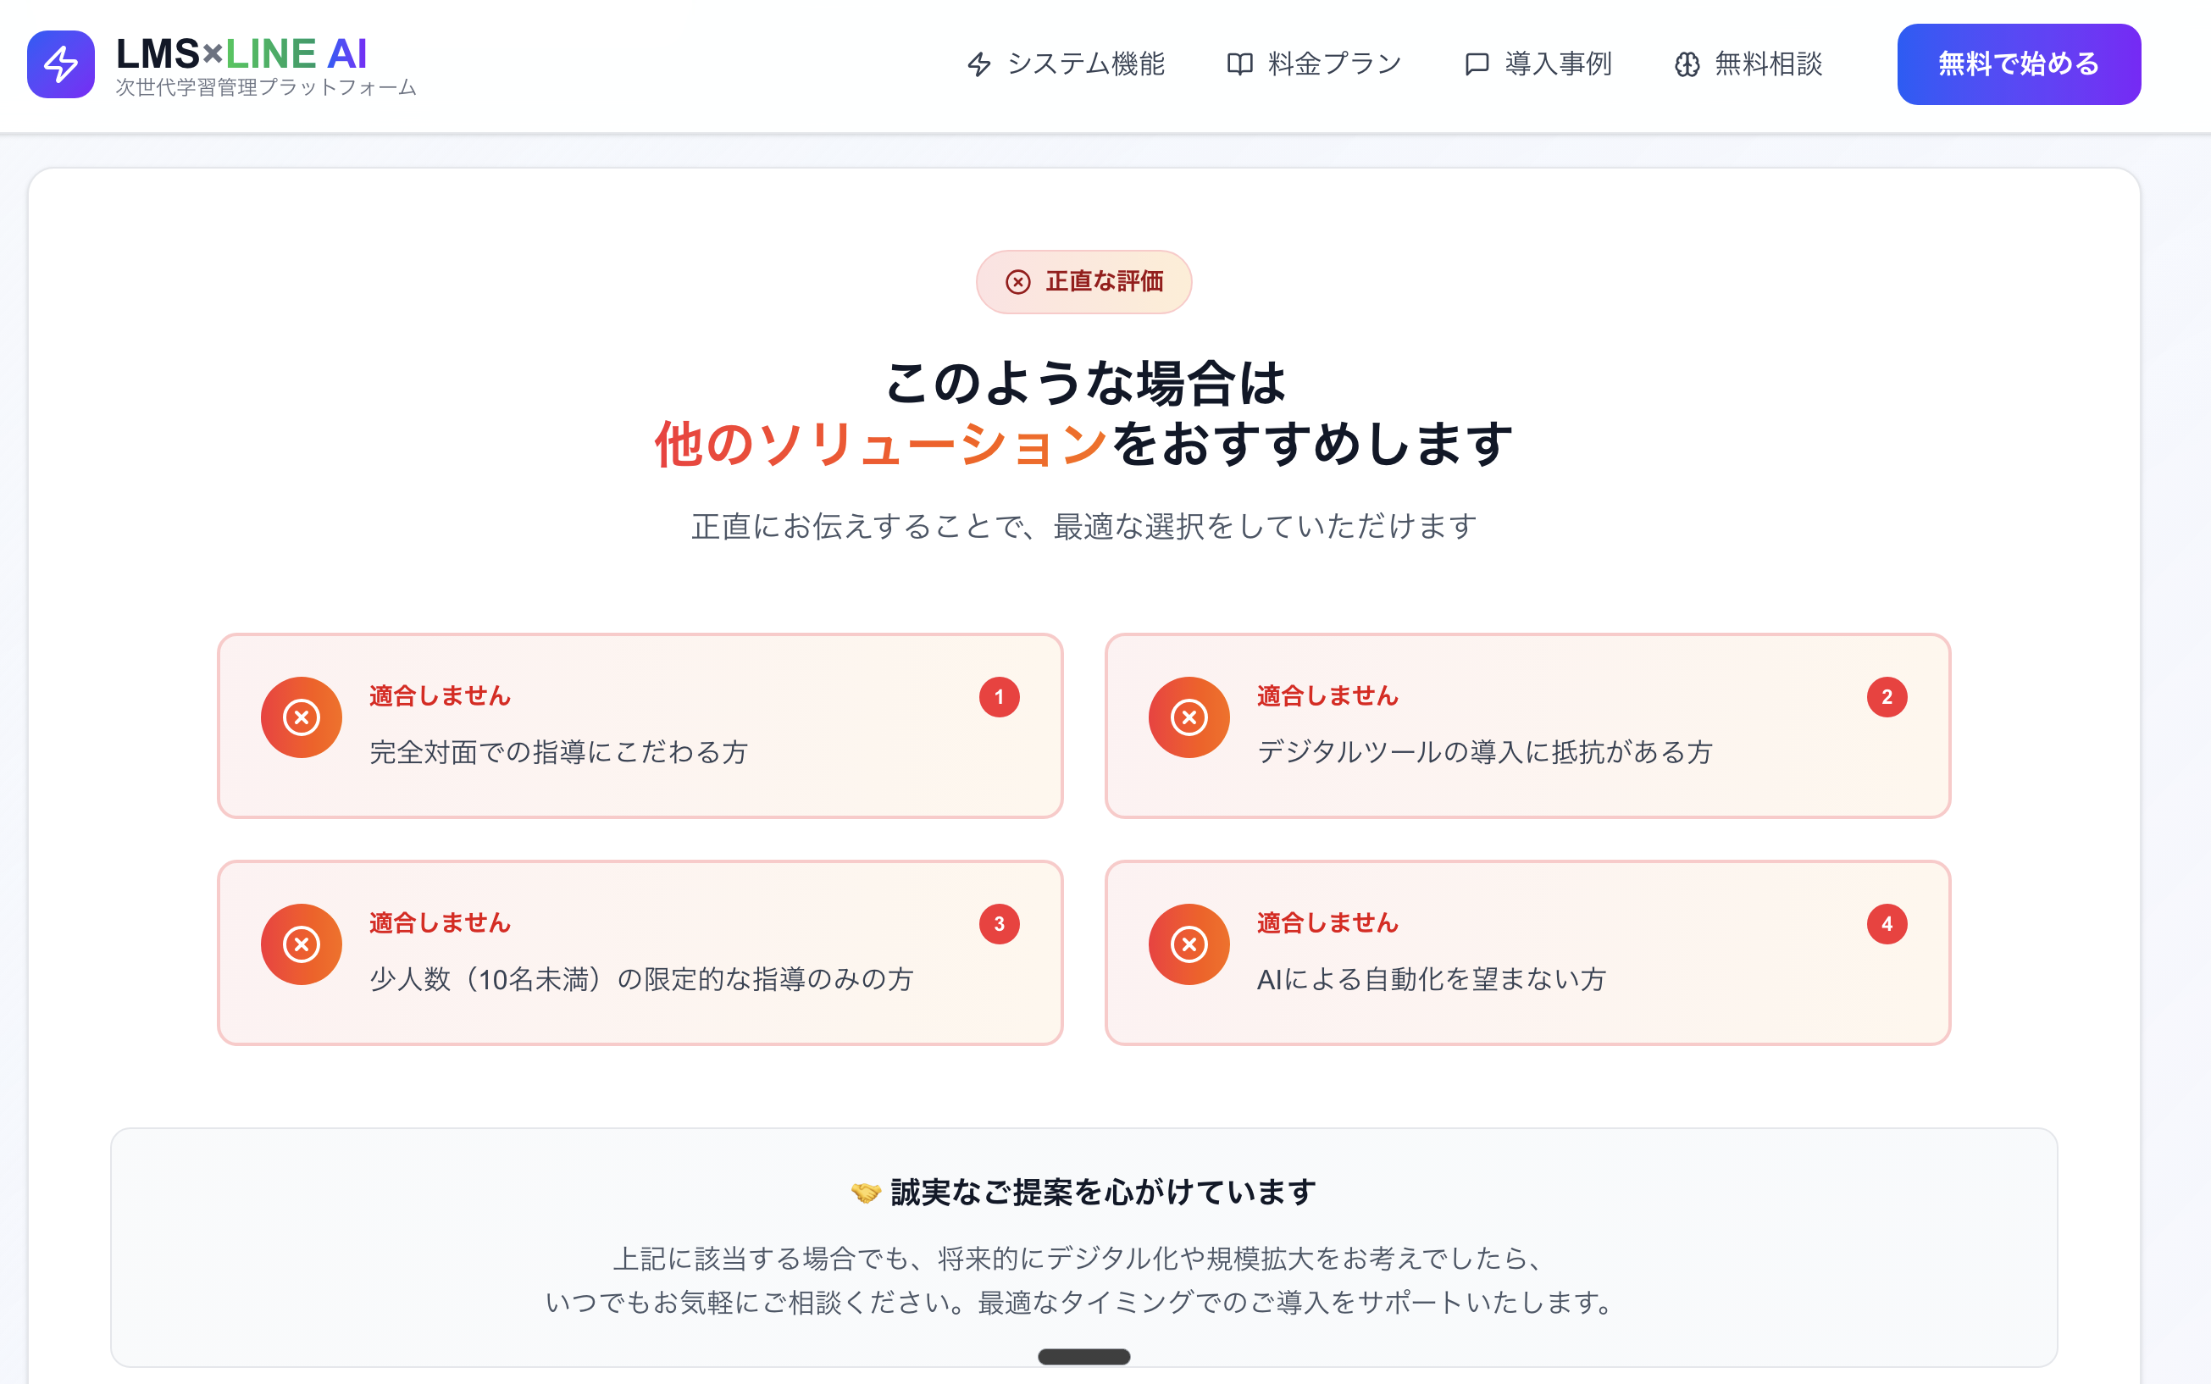The width and height of the screenshot is (2211, 1384).
Task: Go to 導入事例 page
Action: (1557, 64)
